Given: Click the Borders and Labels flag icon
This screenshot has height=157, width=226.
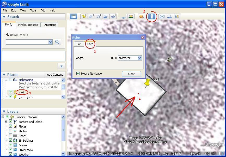Looking at the screenshot, I should point(15,122).
